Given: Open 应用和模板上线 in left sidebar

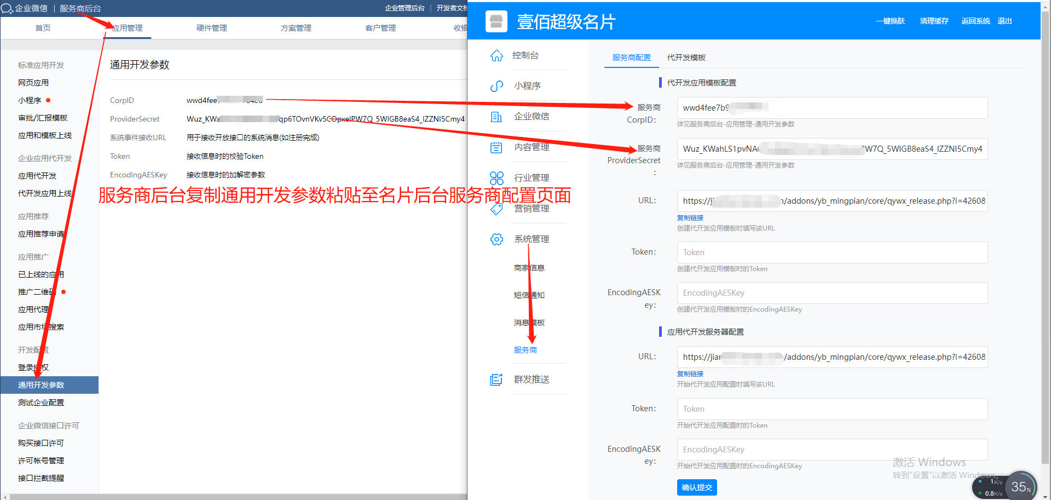Looking at the screenshot, I should click(45, 135).
